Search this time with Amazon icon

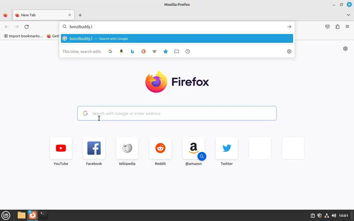[x=121, y=51]
